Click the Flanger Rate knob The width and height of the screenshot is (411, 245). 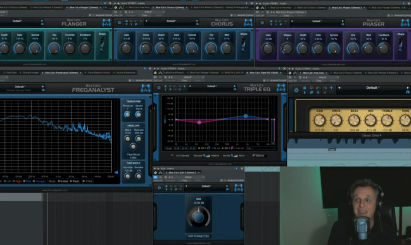19,48
